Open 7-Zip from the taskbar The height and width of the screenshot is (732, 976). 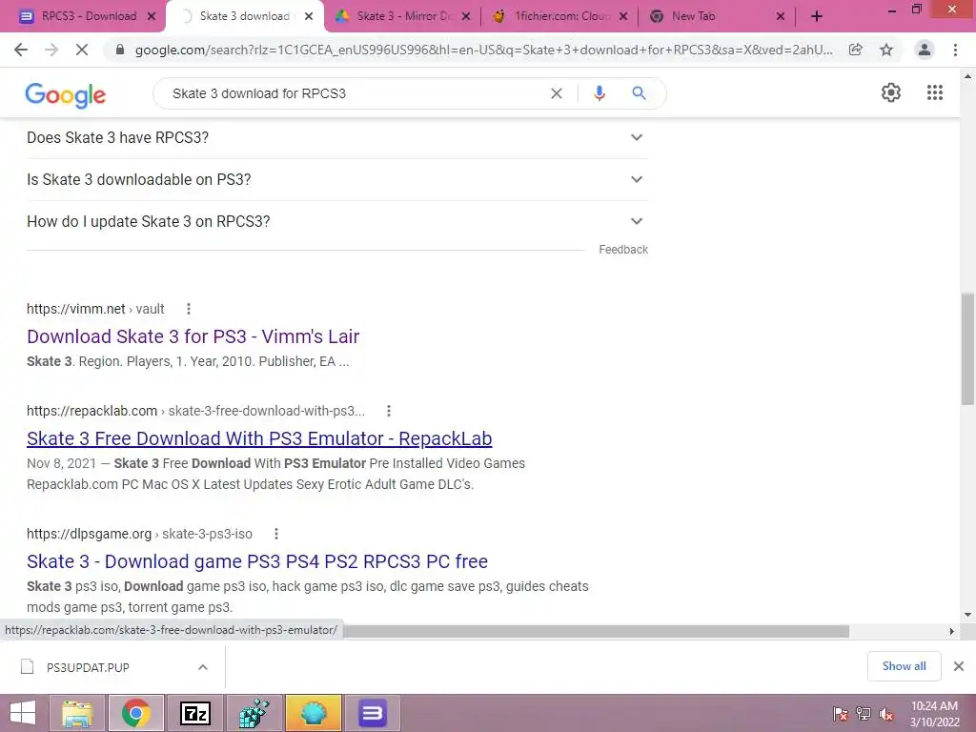[194, 713]
